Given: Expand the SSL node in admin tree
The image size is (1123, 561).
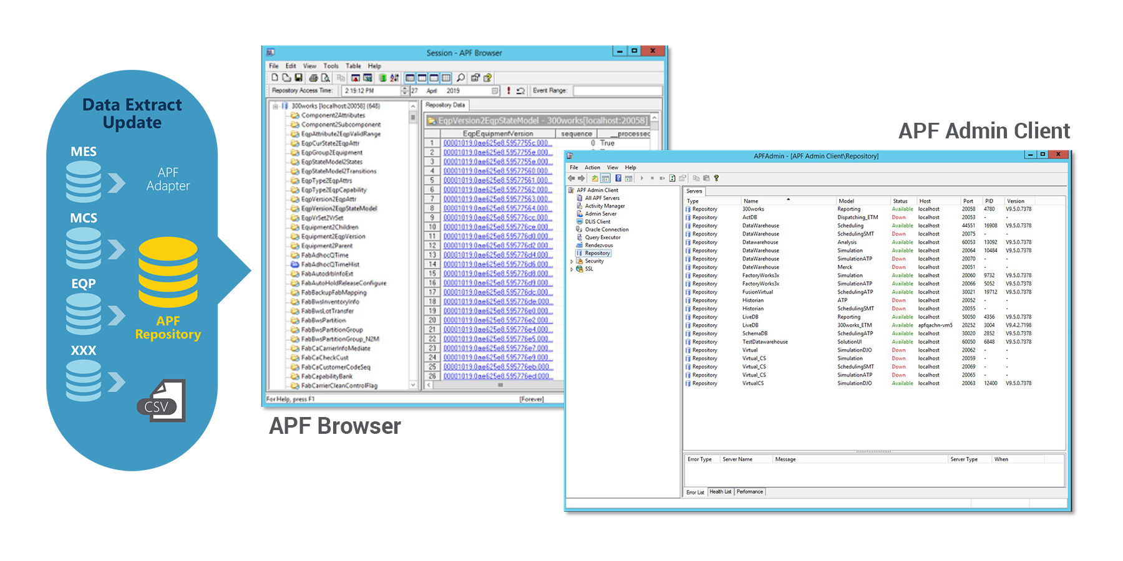Looking at the screenshot, I should [x=572, y=269].
